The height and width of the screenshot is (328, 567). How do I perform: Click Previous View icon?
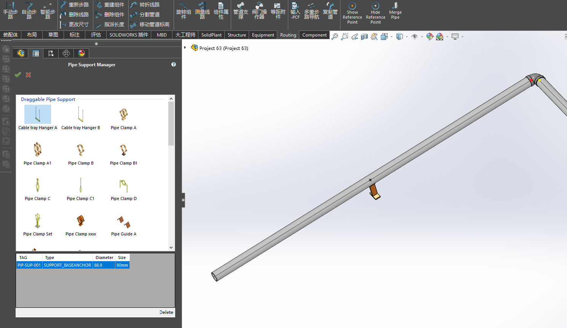pos(355,37)
